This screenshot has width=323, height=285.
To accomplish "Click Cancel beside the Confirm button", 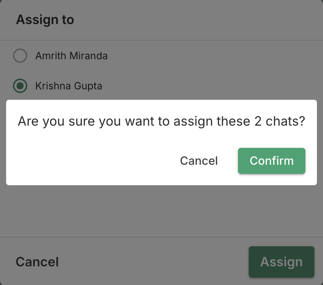I will pos(199,161).
